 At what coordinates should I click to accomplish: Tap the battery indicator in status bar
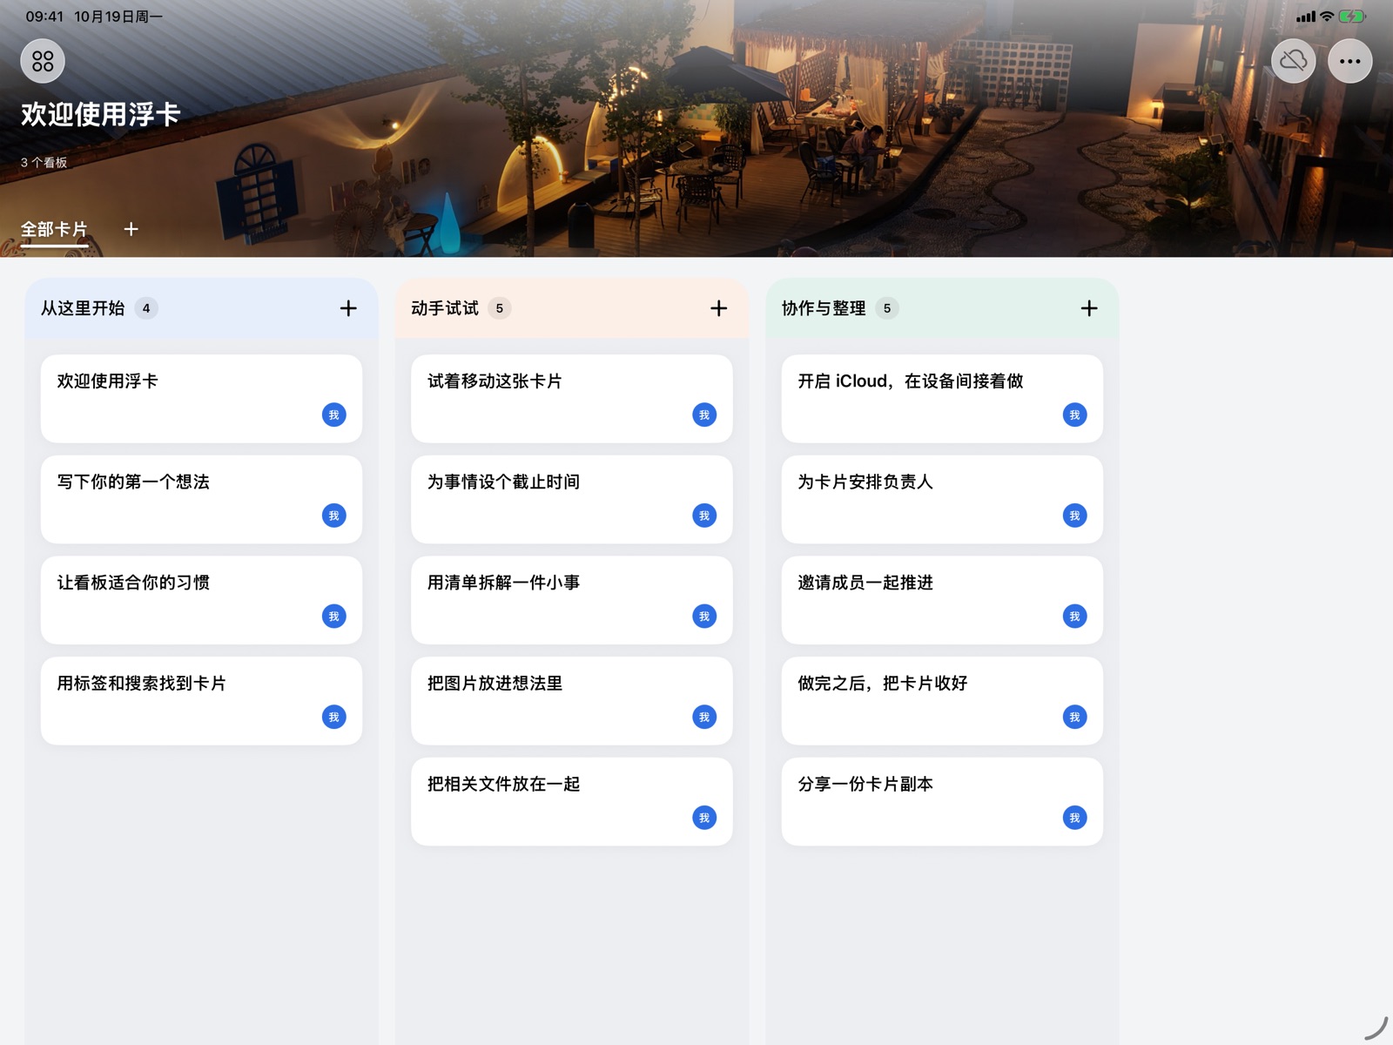tap(1351, 16)
